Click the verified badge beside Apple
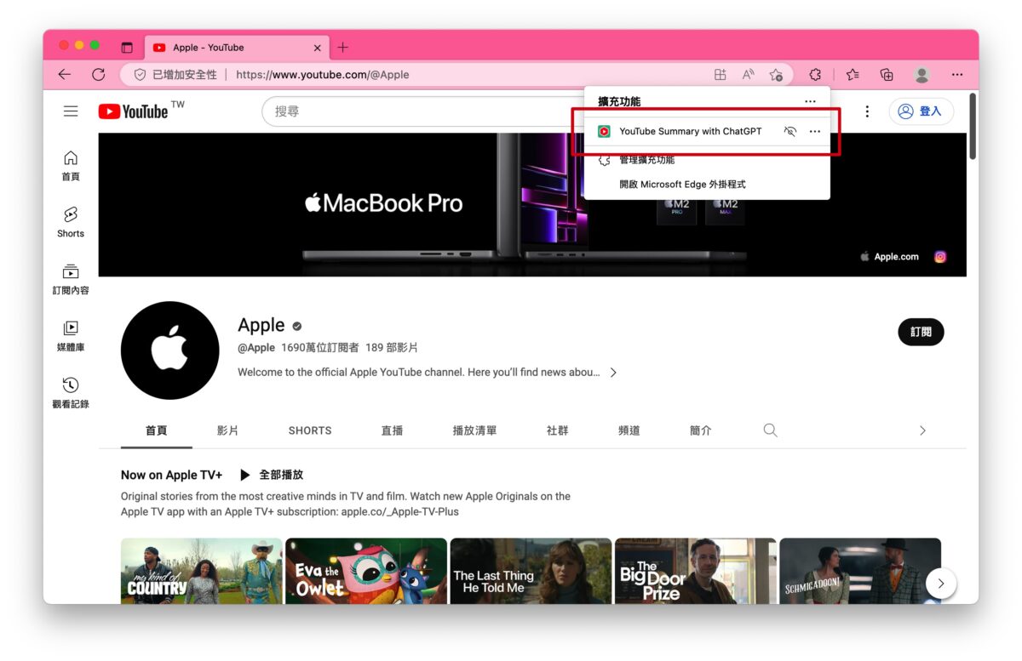This screenshot has height=661, width=1022. 297,326
